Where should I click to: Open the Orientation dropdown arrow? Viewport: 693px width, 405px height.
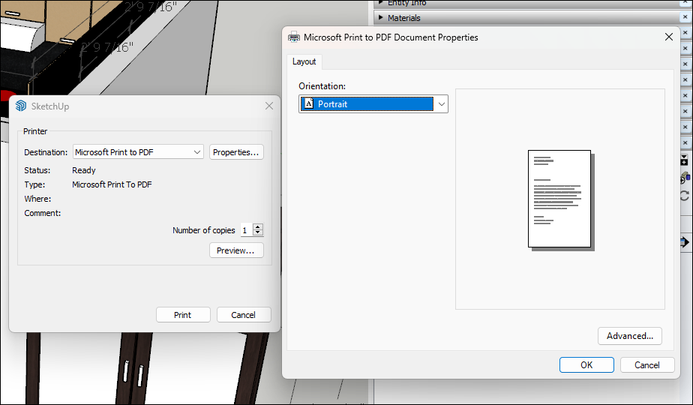point(441,104)
